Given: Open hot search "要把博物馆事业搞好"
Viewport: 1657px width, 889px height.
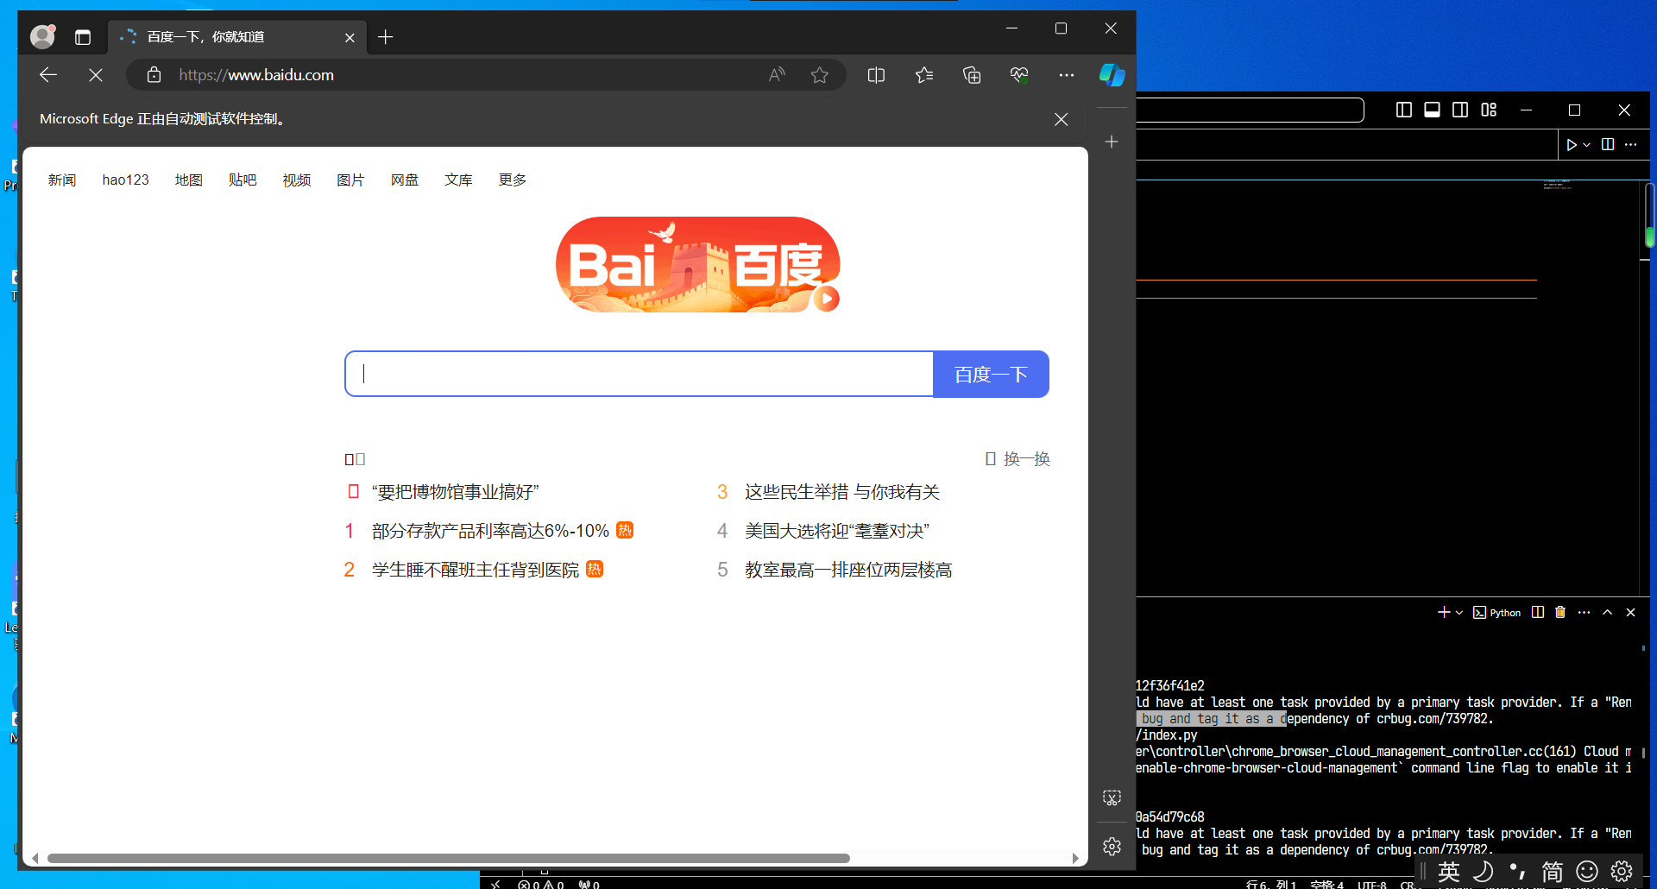Looking at the screenshot, I should (x=455, y=492).
